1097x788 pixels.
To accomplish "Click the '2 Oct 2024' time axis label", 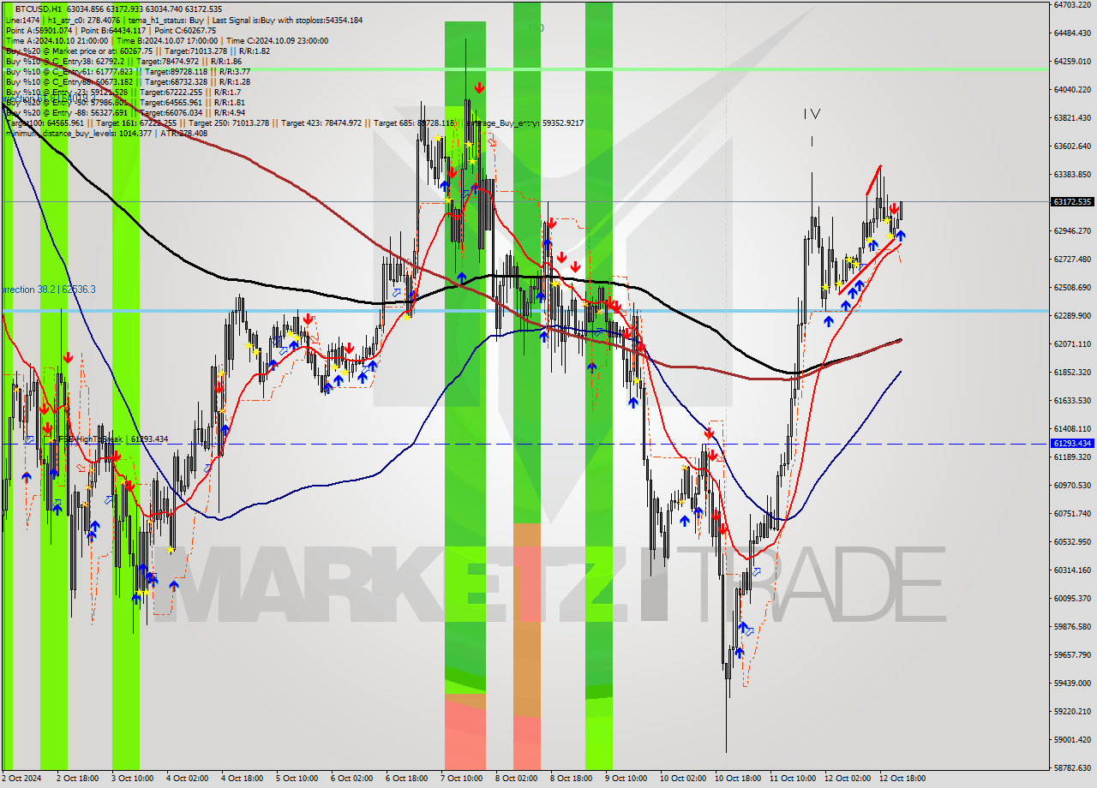I will pos(23,779).
